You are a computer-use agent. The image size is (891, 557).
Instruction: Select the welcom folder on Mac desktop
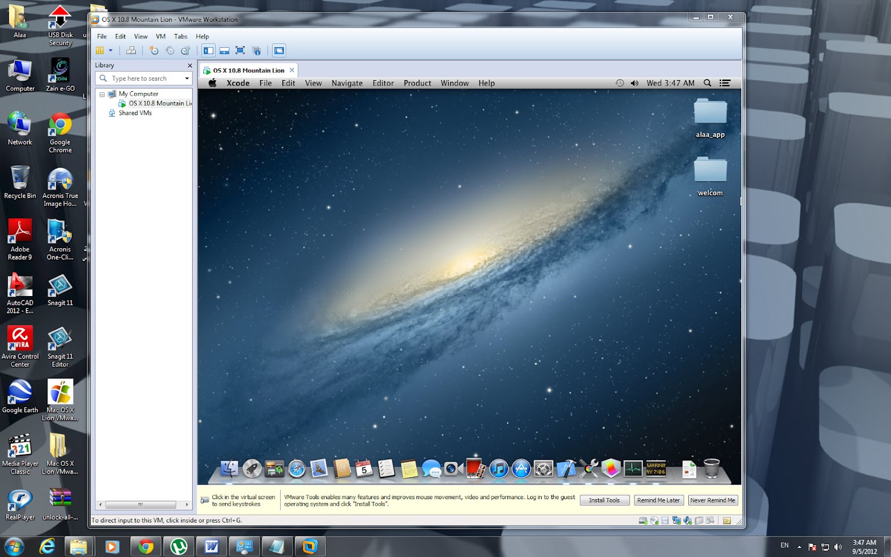(710, 176)
